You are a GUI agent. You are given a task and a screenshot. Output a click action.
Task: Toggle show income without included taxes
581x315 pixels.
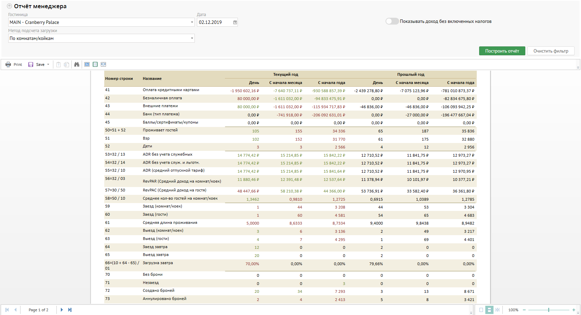click(x=392, y=21)
